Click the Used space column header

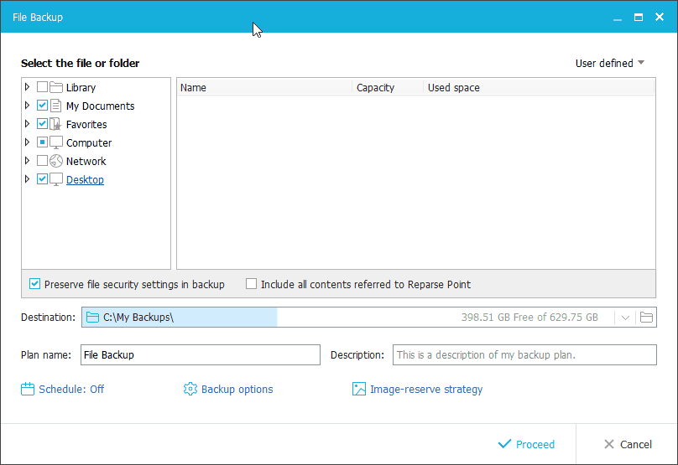pos(453,87)
